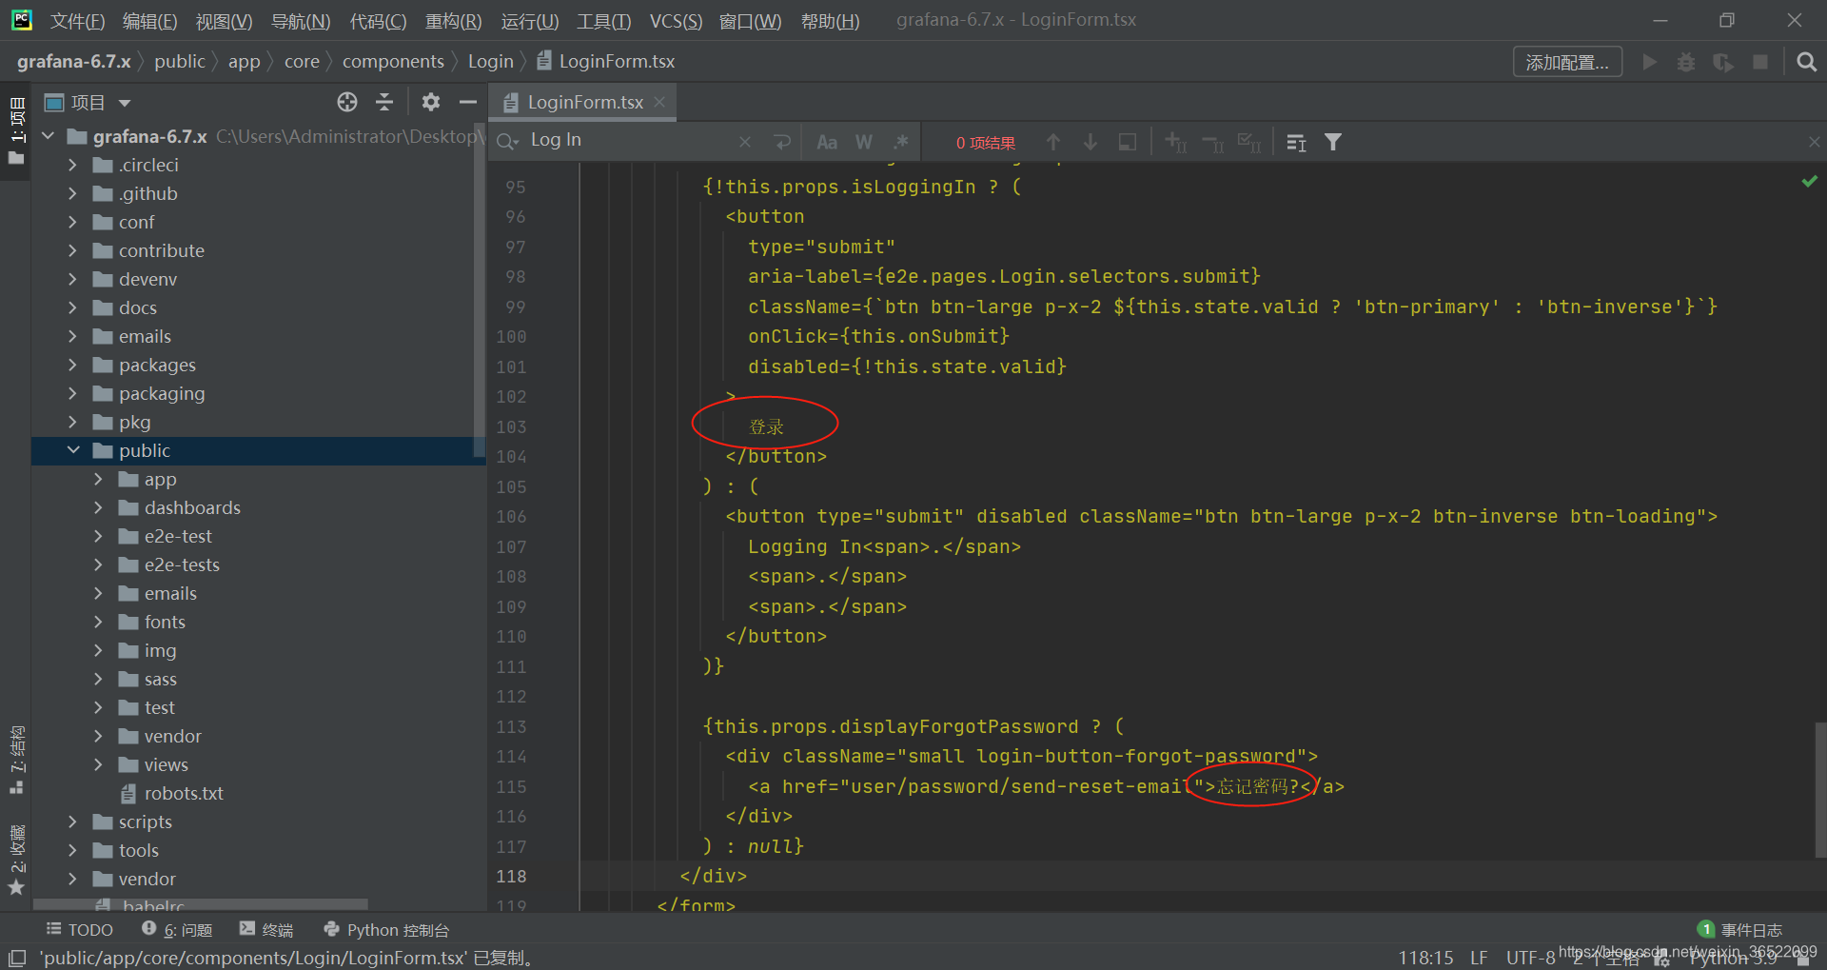1827x970 pixels.
Task: Go to next search occurrence arrow
Action: tap(1090, 142)
